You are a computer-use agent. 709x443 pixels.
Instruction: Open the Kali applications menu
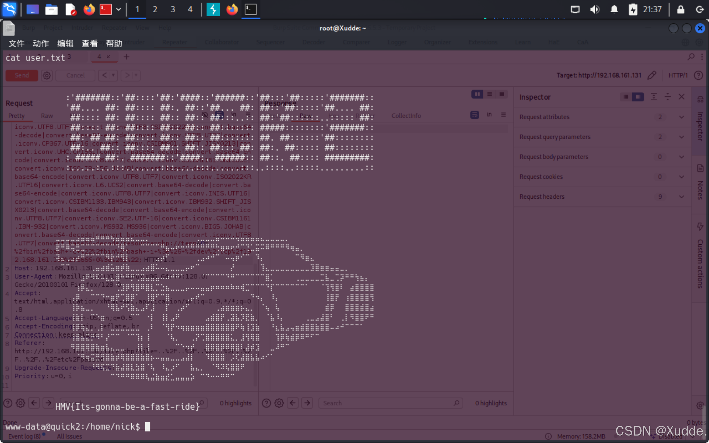pyautogui.click(x=9, y=9)
